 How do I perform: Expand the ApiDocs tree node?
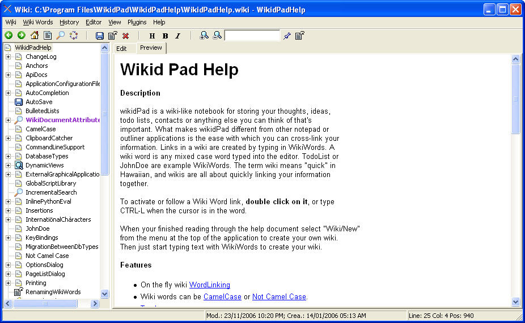(x=8, y=75)
